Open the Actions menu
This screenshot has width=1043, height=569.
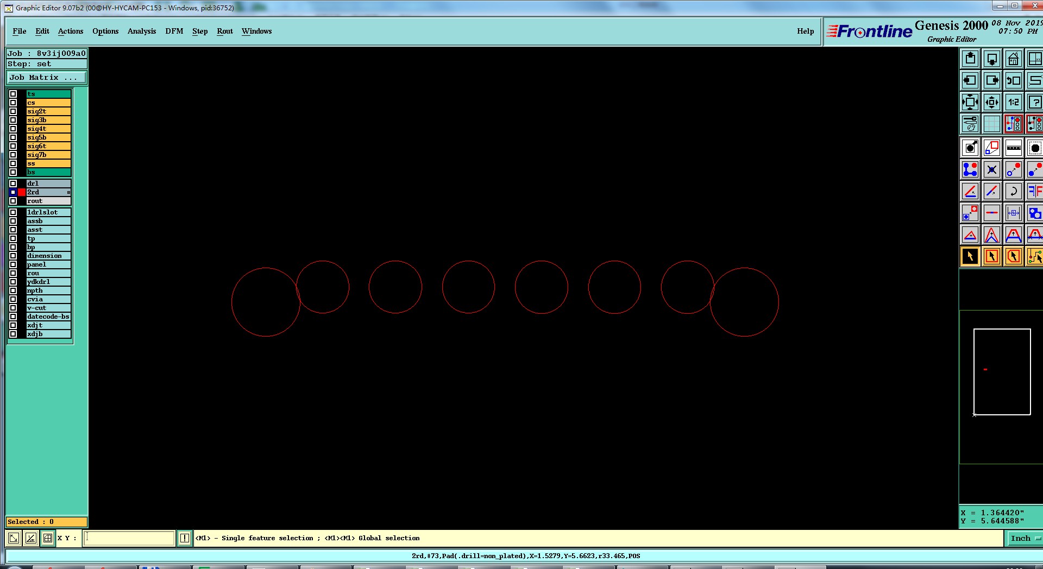click(71, 31)
